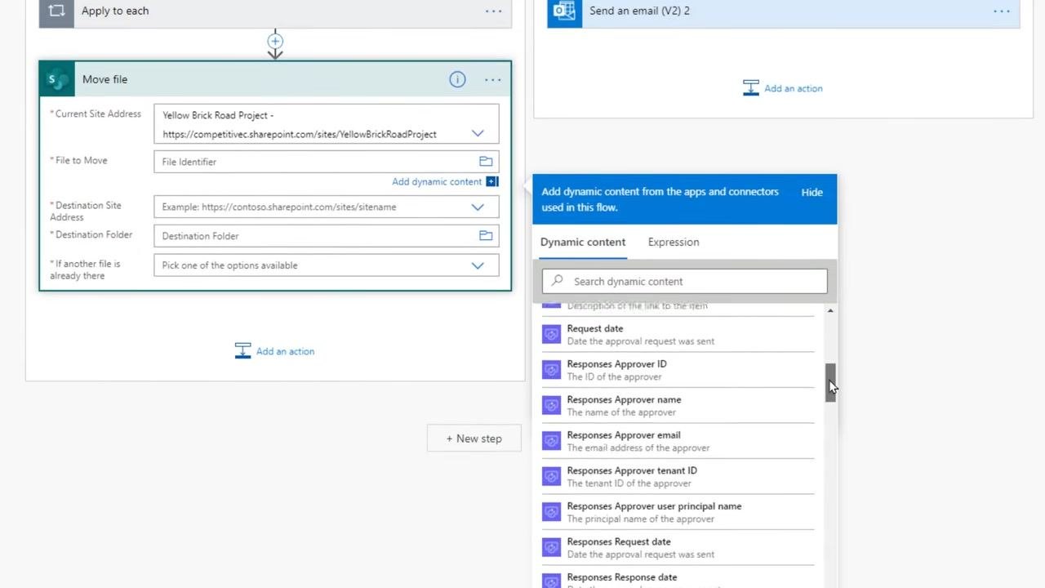This screenshot has height=588, width=1045.
Task: Switch to Expression tab
Action: click(x=674, y=242)
